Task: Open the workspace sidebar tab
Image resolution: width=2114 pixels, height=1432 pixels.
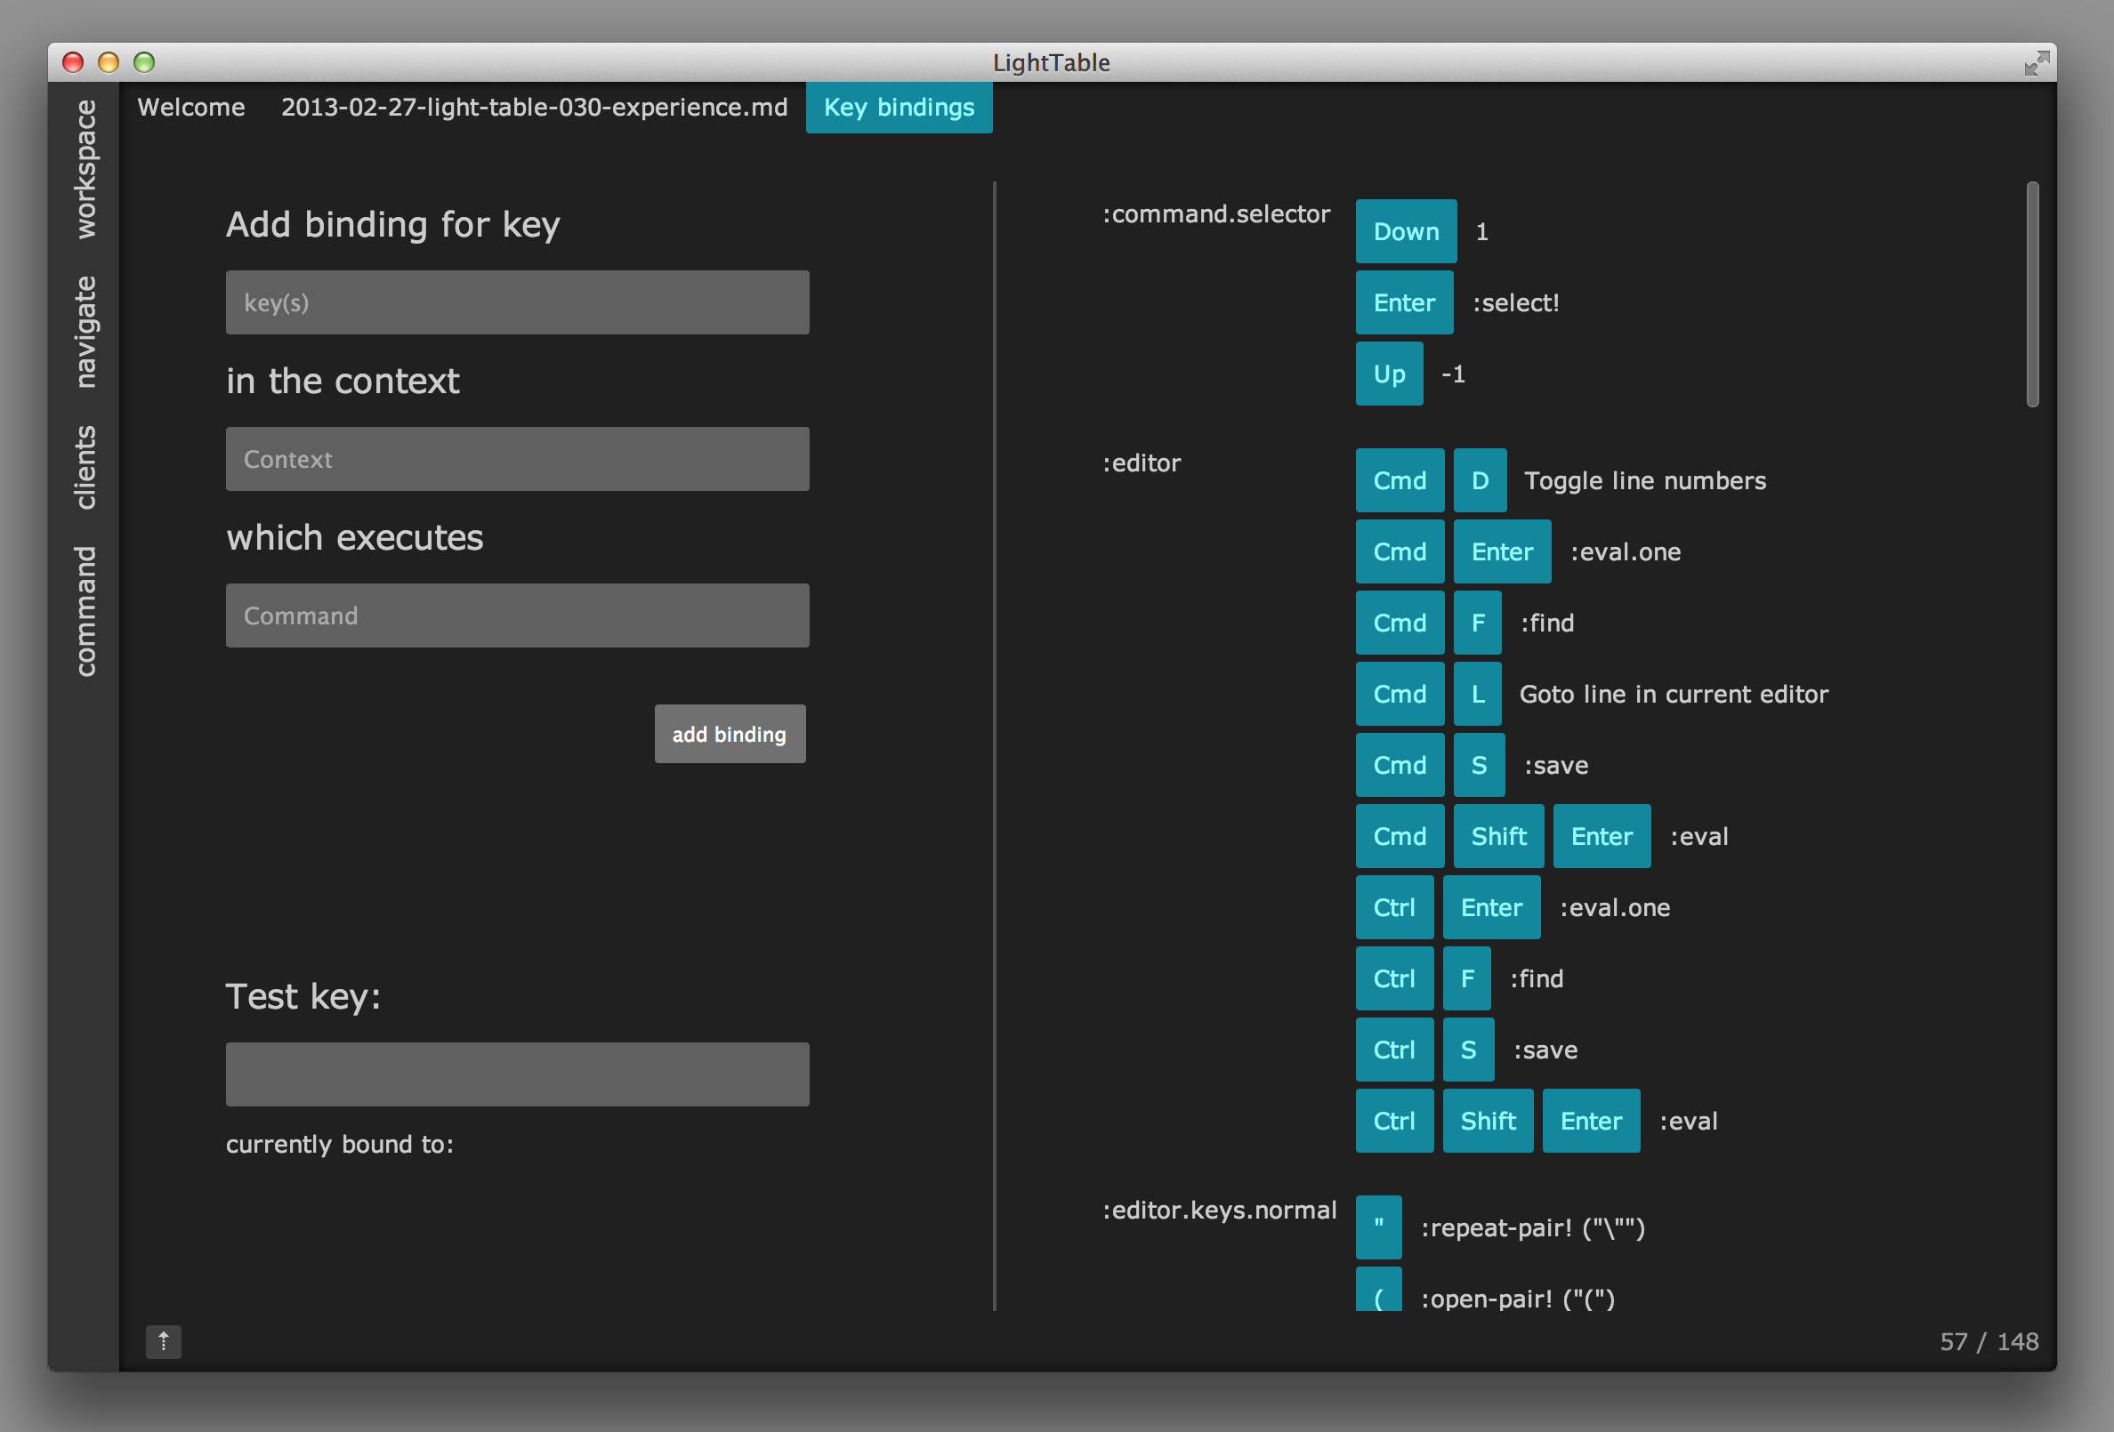Action: click(85, 170)
